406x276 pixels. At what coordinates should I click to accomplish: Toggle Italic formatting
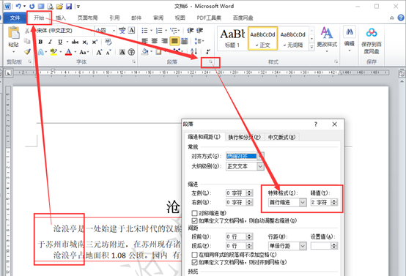pos(51,42)
